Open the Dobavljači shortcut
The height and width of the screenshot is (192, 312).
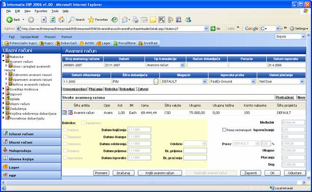(66, 43)
